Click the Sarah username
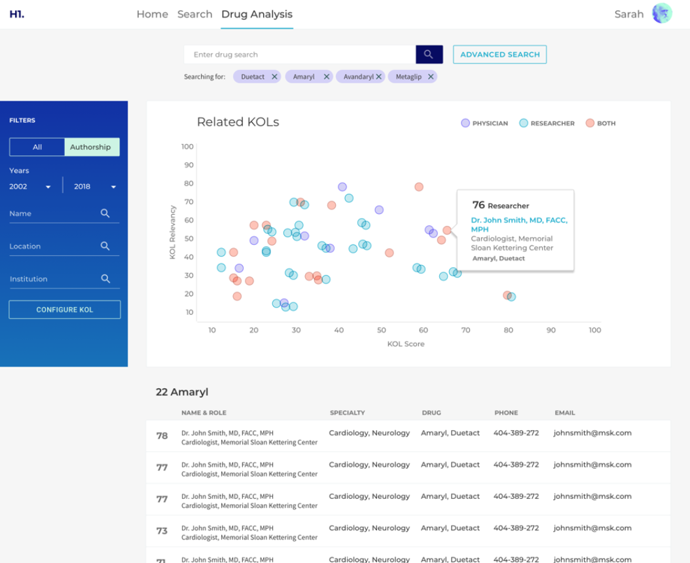 629,14
